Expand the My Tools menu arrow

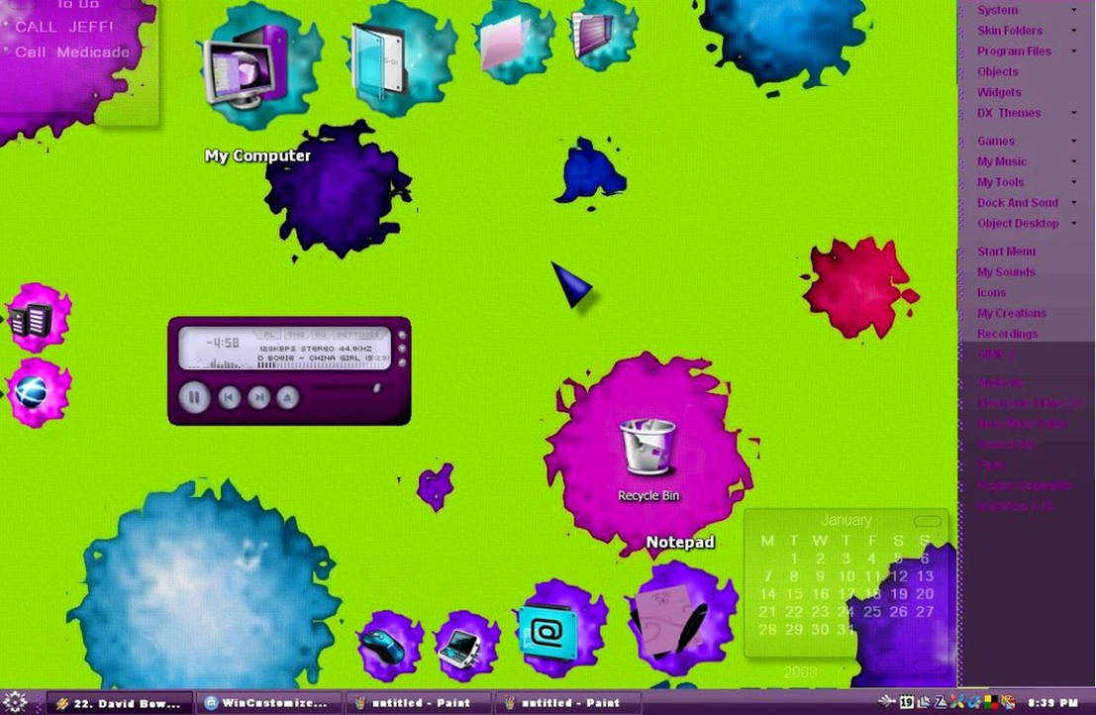1074,181
